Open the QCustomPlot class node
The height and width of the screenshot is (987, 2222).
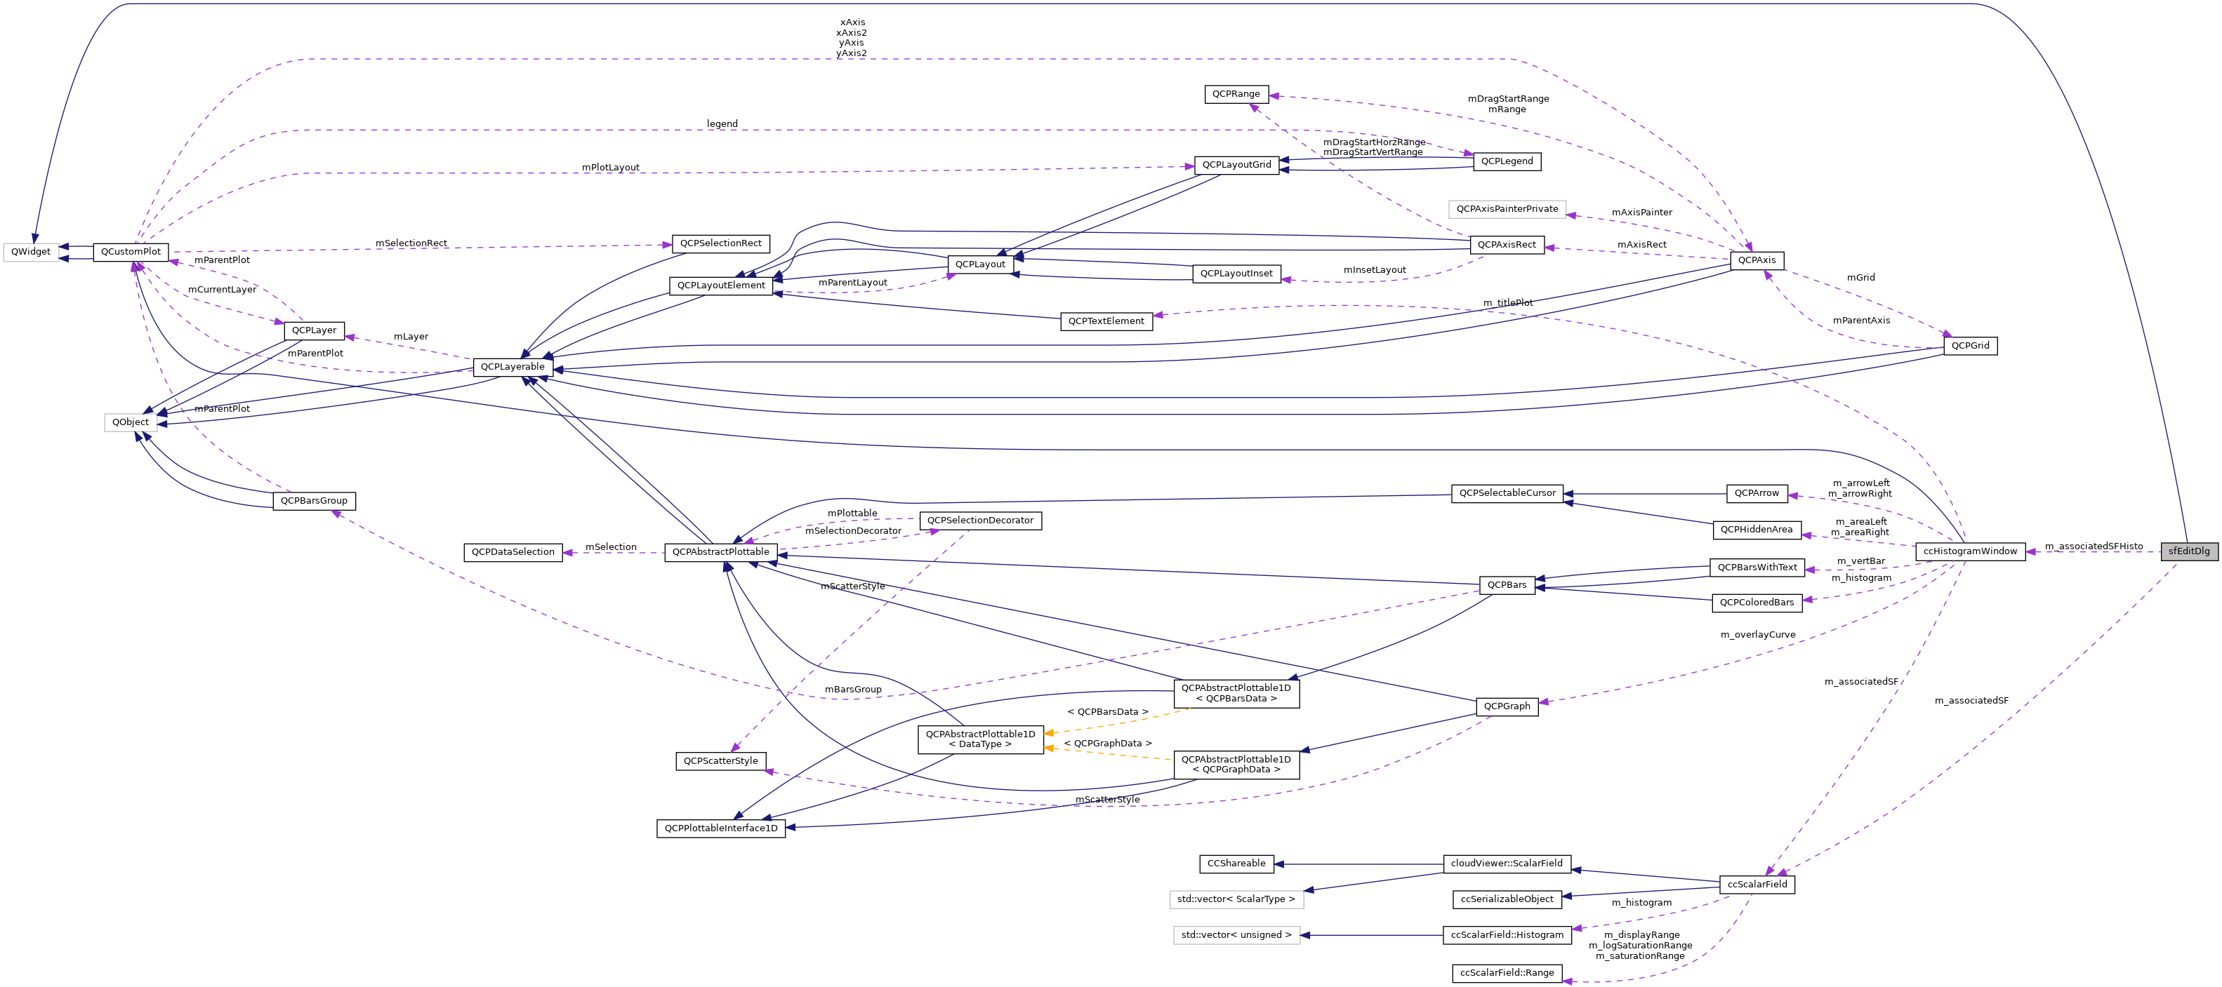pyautogui.click(x=131, y=253)
